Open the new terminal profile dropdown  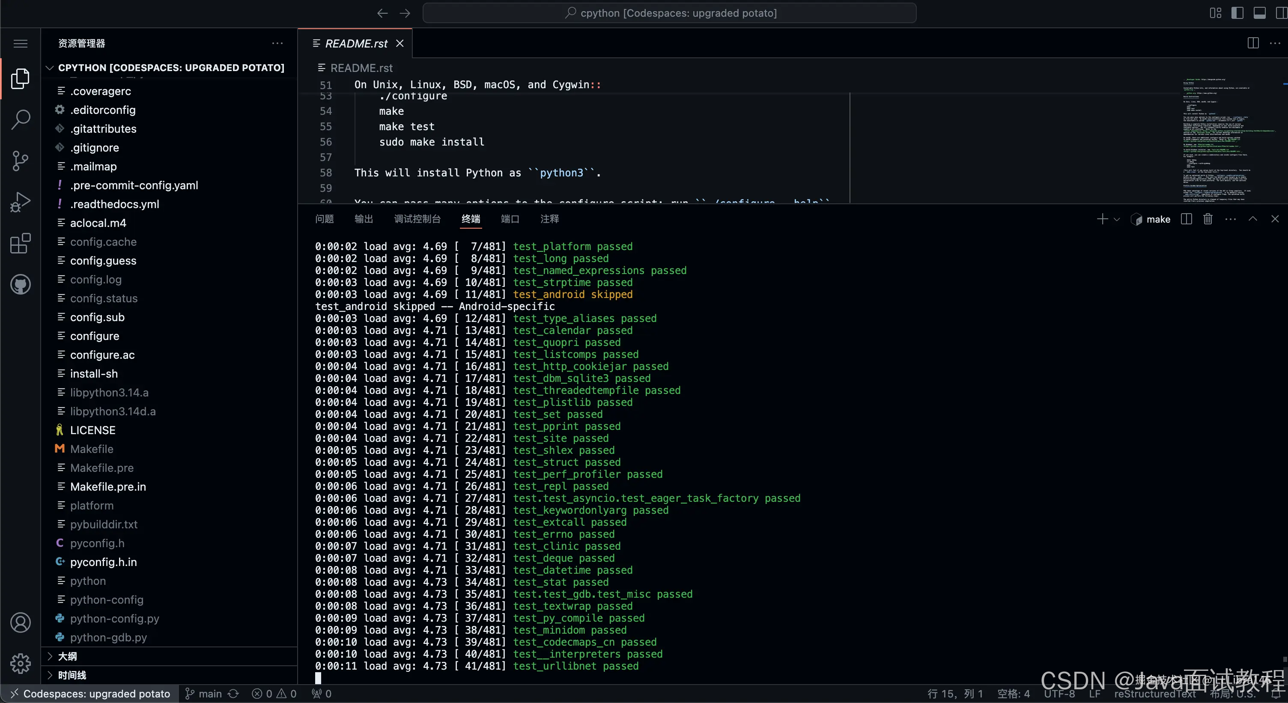[1117, 219]
